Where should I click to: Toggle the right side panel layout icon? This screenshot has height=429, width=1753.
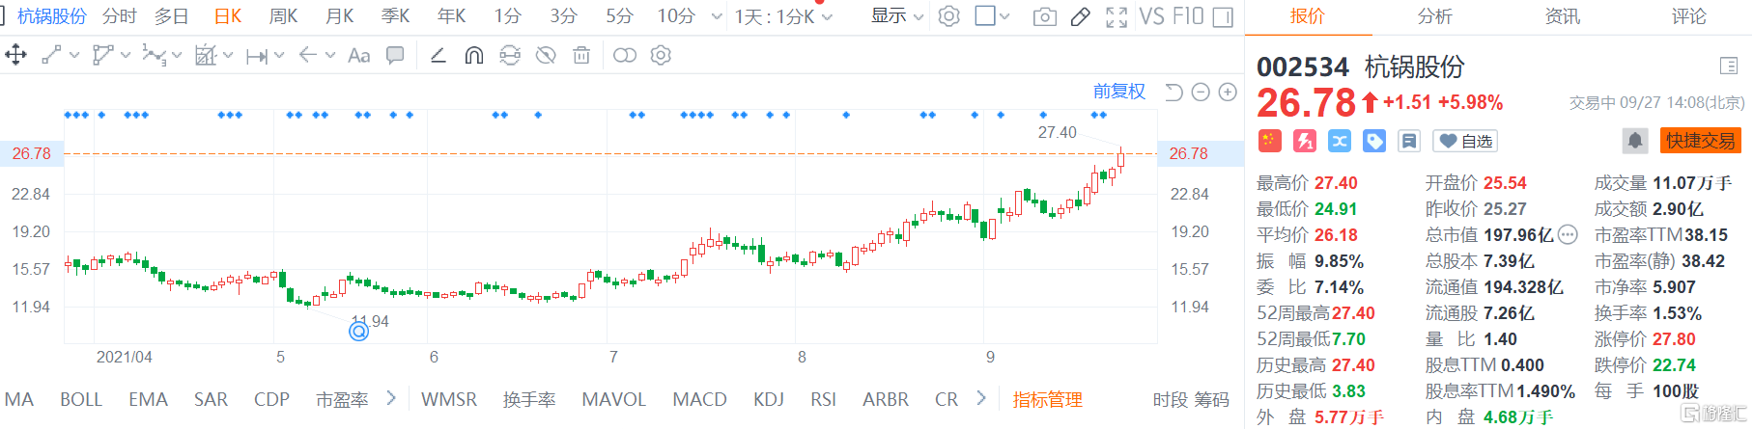(1223, 16)
